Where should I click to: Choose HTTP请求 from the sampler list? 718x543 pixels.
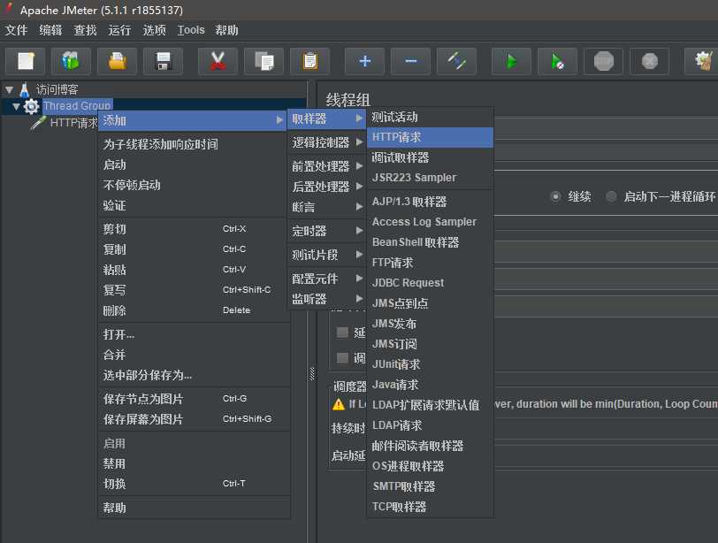[x=430, y=137]
